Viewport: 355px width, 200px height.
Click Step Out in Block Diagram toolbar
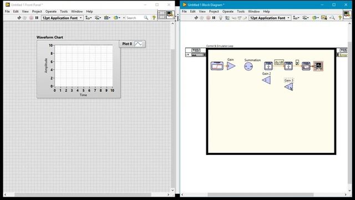(x=245, y=18)
